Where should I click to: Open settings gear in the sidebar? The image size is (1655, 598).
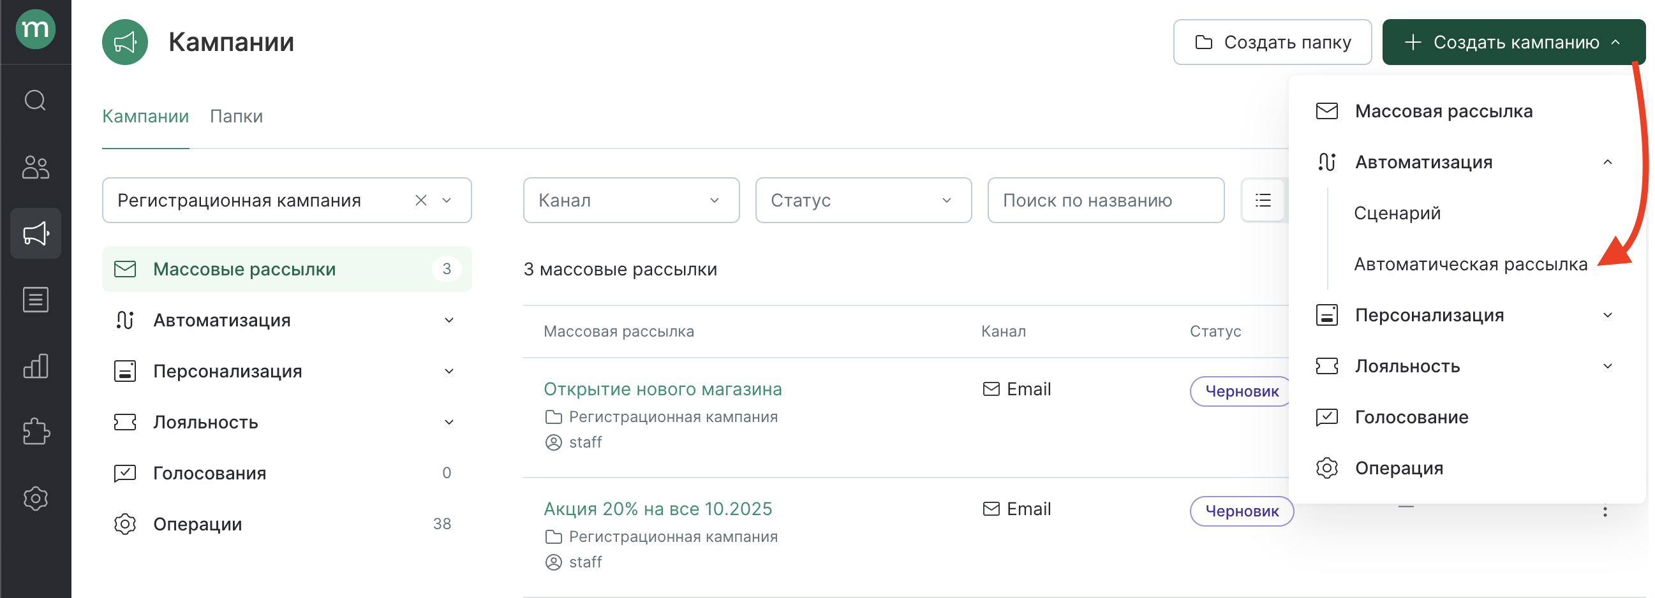[35, 499]
